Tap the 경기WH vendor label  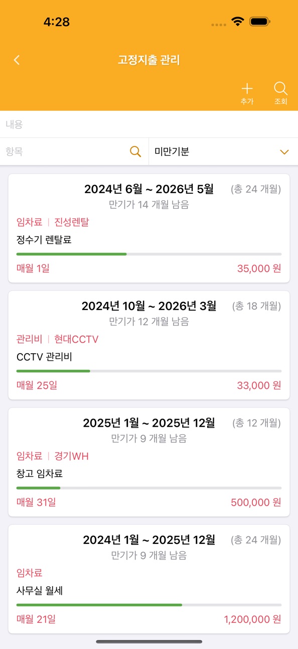point(72,456)
